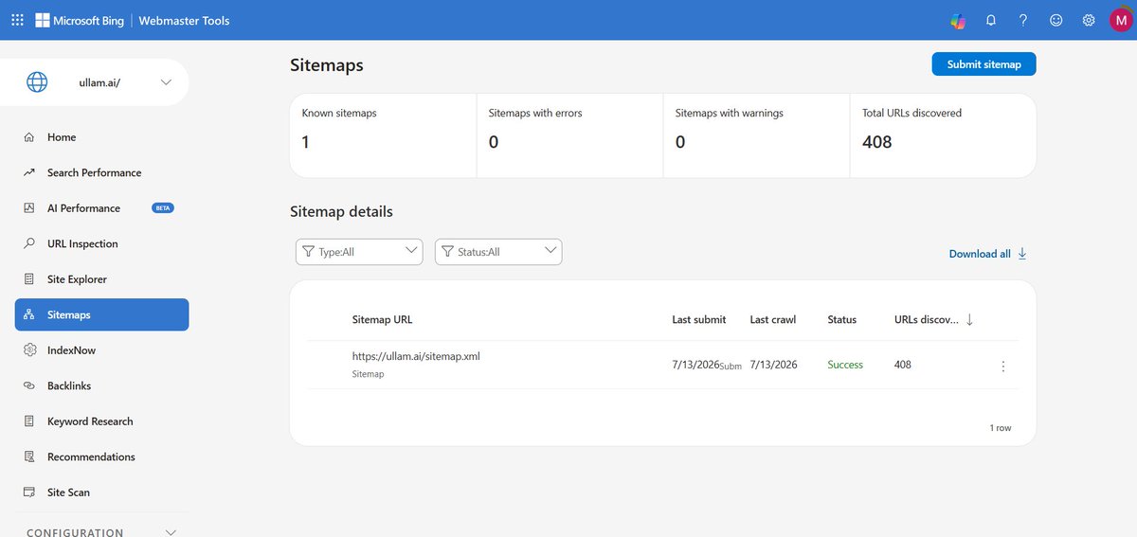Click the Sitemaps hierarchy icon

point(28,314)
